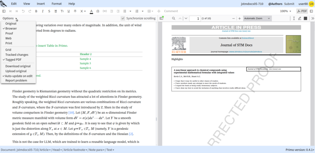This screenshot has height=153, width=315.
Task: Open Automatic Zoom combo box
Action: (x=257, y=18)
